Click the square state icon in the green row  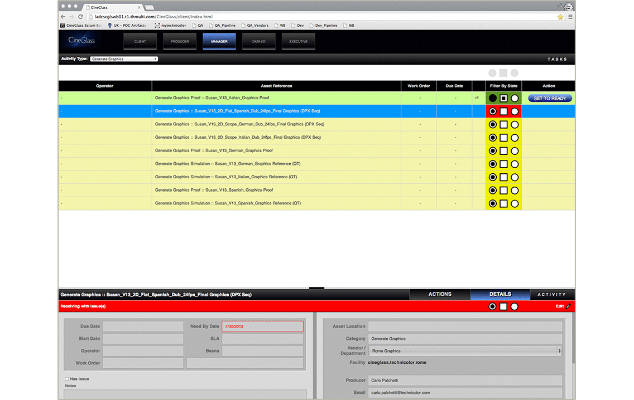pyautogui.click(x=503, y=99)
